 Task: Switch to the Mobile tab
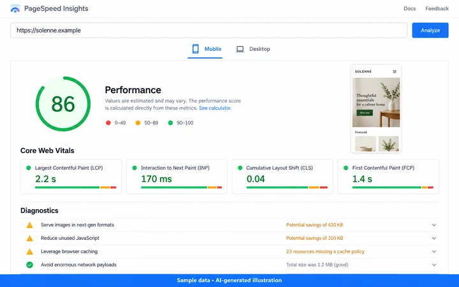205,49
